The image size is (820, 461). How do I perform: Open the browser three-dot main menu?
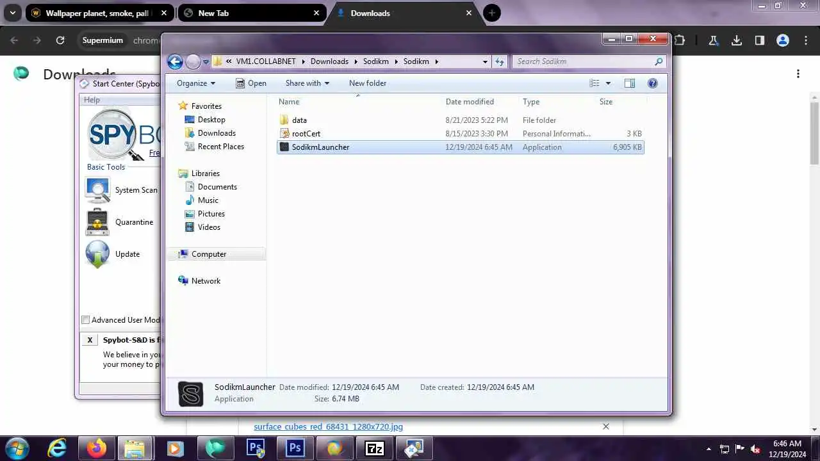coord(805,40)
